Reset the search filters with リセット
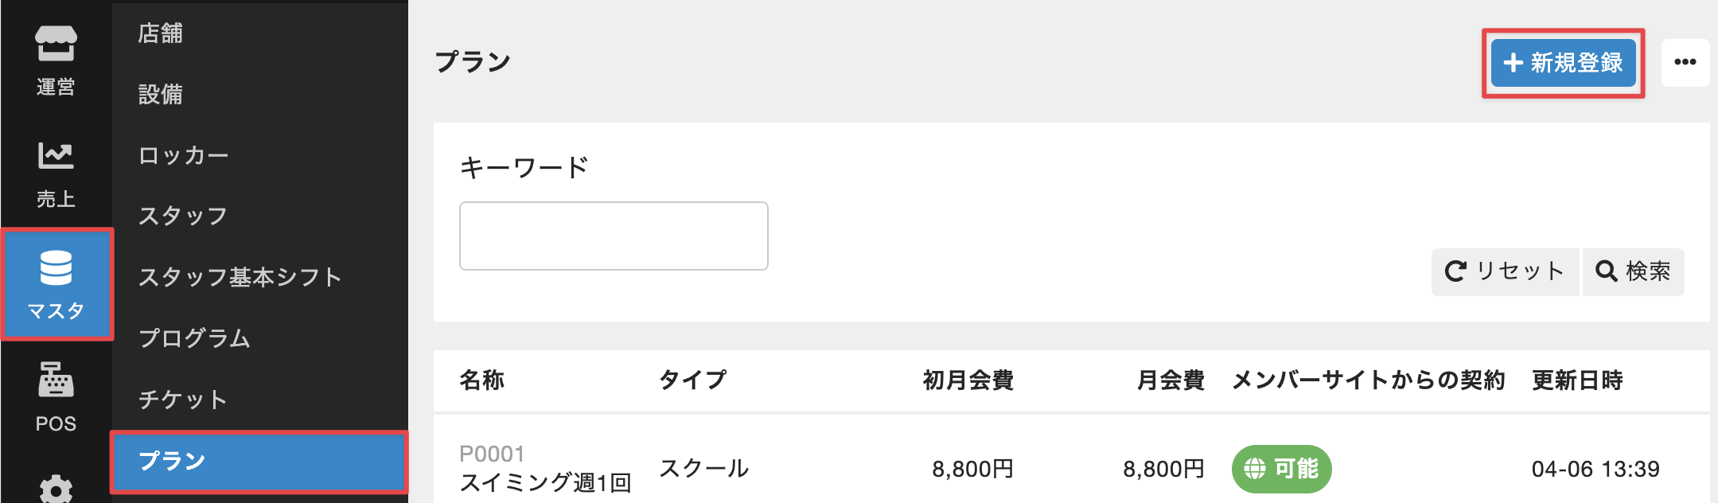1718x503 pixels. pyautogui.click(x=1505, y=271)
